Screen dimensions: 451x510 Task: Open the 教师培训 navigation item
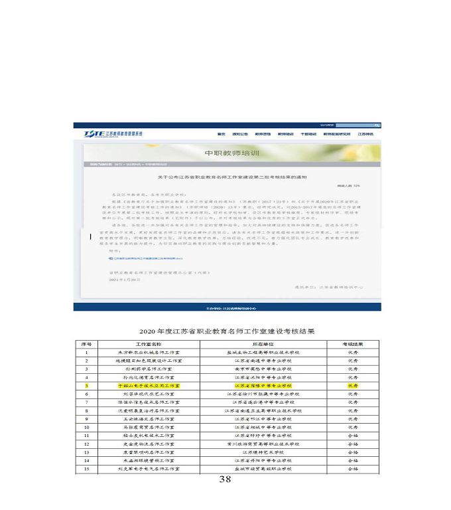[285, 134]
